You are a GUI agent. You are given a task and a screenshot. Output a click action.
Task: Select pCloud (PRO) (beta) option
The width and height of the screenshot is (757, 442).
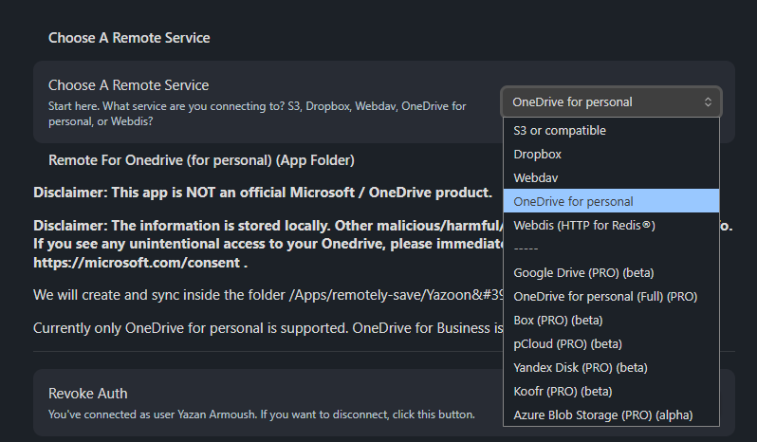click(611, 343)
